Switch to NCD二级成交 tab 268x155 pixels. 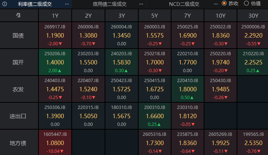click(x=184, y=4)
